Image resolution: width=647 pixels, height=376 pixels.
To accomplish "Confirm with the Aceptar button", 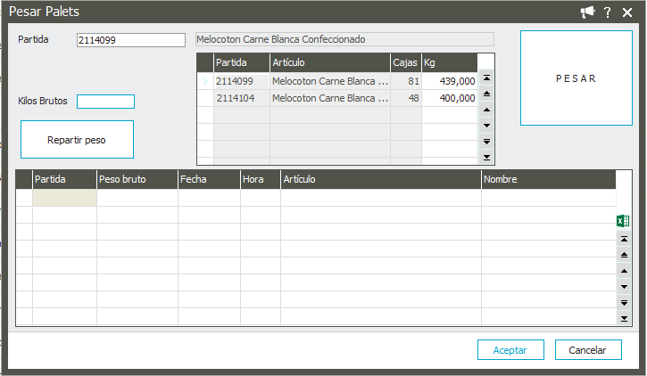I will point(510,350).
